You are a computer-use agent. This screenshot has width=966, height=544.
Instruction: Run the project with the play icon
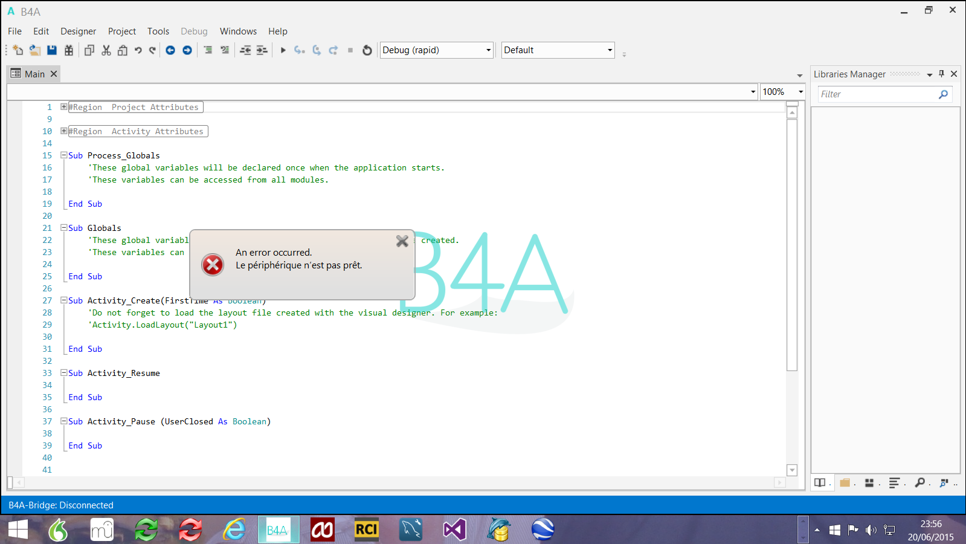(x=283, y=50)
